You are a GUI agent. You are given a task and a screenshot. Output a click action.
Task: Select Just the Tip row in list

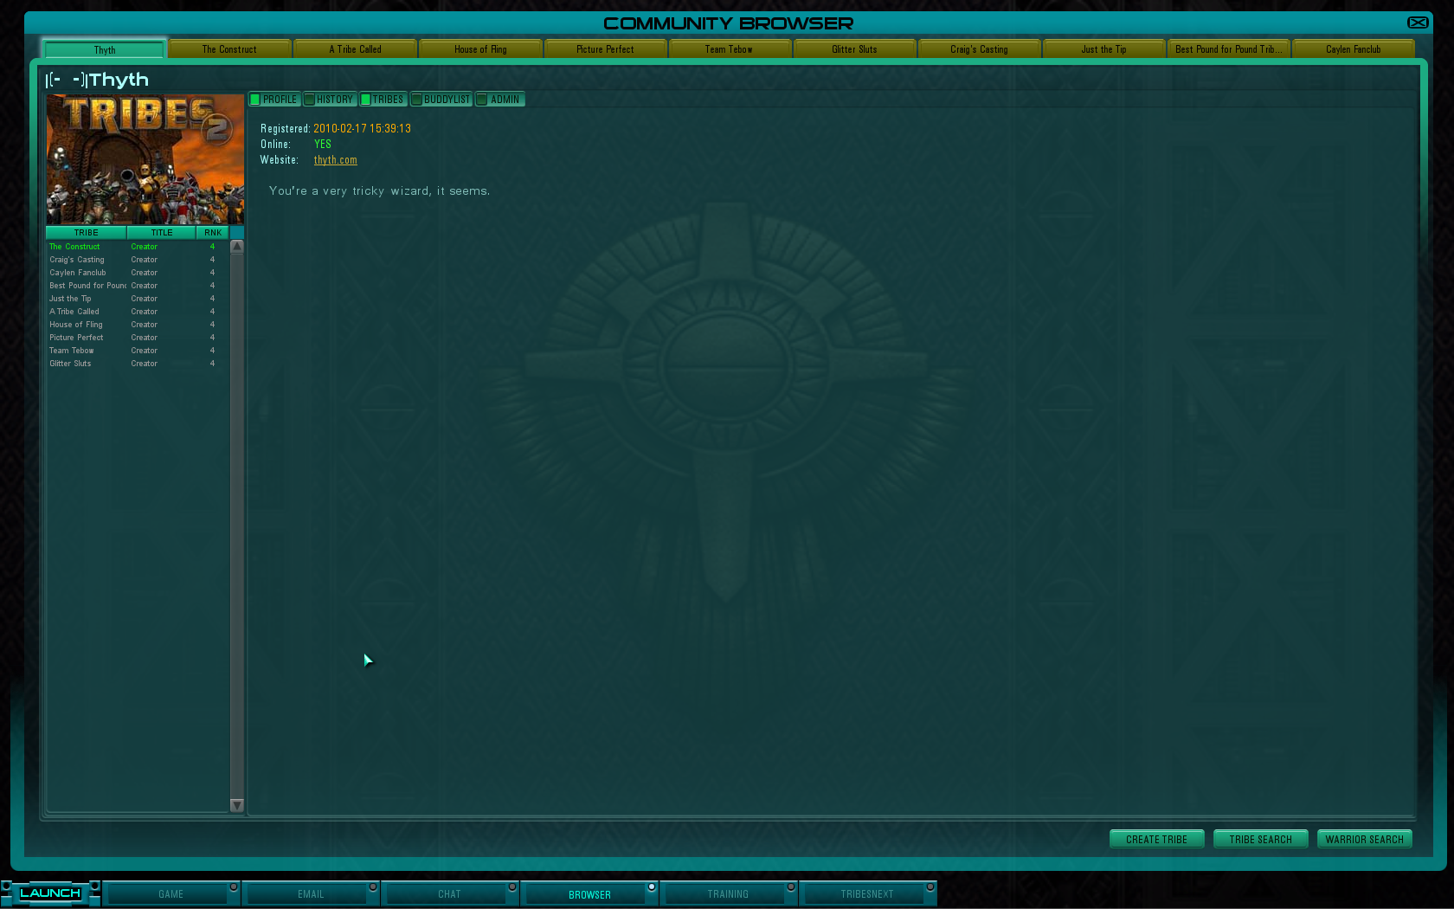pos(138,299)
